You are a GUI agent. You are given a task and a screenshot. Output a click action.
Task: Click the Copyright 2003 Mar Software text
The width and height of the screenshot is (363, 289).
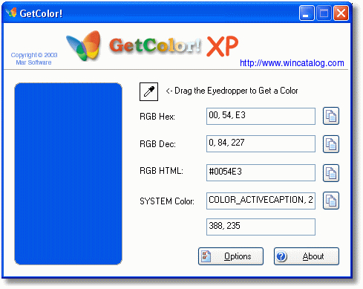[x=34, y=59]
